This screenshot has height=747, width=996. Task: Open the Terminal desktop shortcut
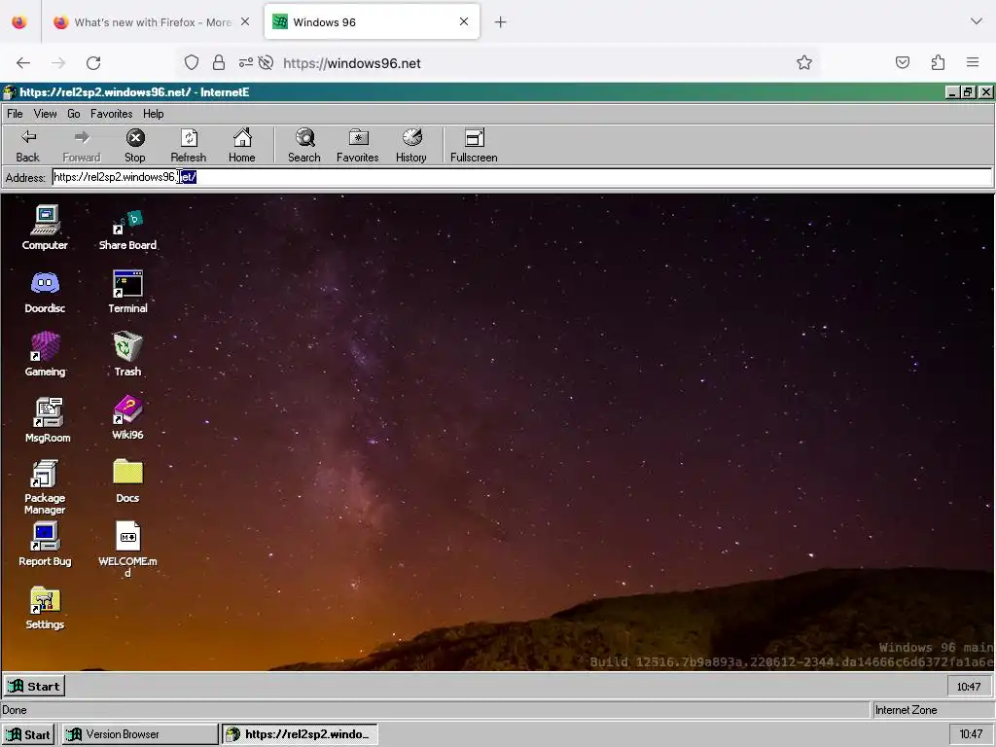tap(127, 291)
